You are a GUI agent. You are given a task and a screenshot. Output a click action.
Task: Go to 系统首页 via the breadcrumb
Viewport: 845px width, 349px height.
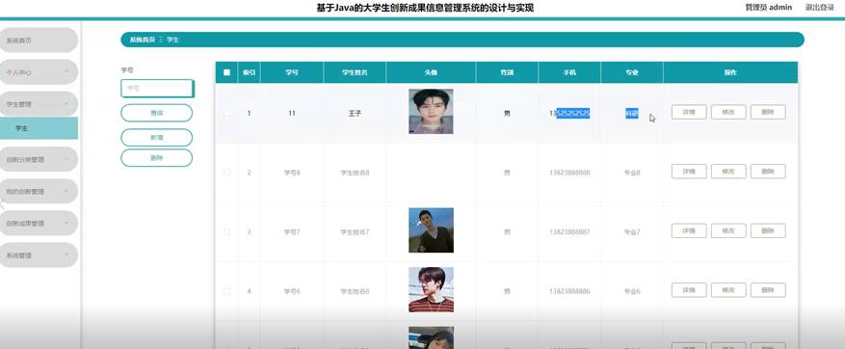[143, 40]
